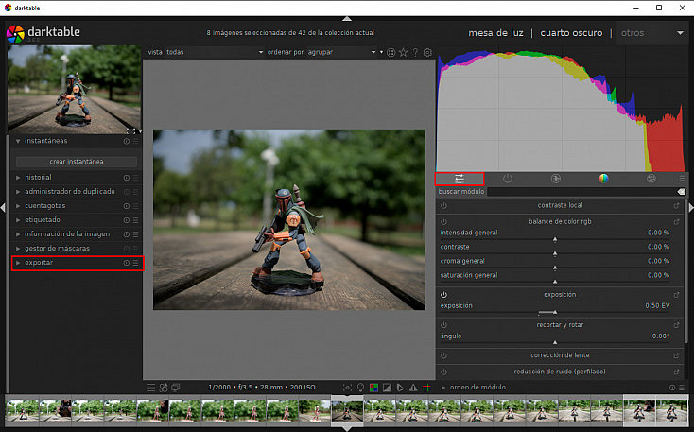694x432 pixels.
Task: Toggle guides grid overlay icon
Action: [426, 388]
